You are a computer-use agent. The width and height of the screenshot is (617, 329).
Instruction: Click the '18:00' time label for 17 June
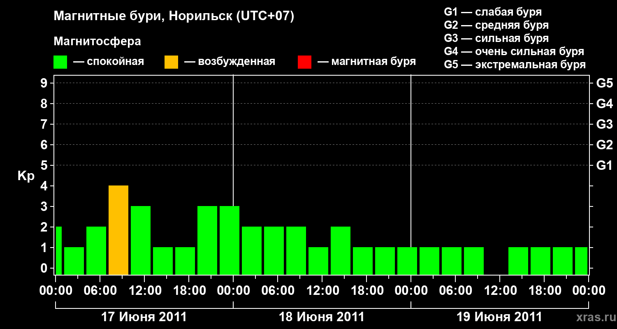click(x=189, y=291)
